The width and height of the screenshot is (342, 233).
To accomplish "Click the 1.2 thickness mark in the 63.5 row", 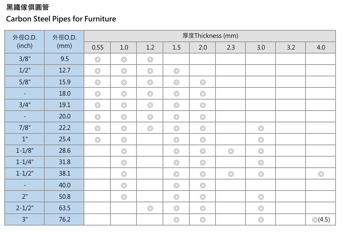I will (150, 208).
